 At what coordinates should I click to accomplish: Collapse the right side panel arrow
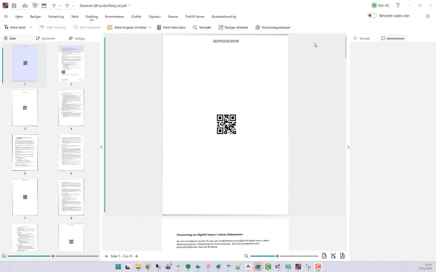click(348, 147)
